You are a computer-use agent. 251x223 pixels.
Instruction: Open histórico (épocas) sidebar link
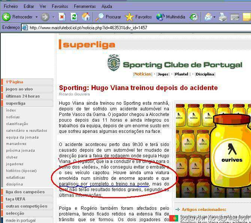[21, 170]
